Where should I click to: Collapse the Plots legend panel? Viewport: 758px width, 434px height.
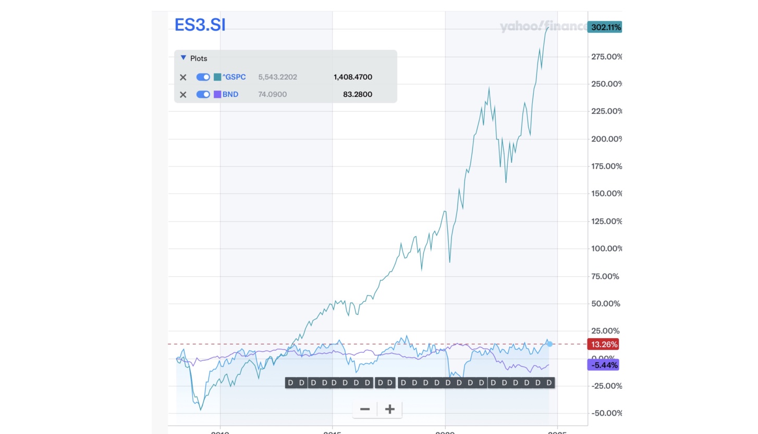click(183, 58)
